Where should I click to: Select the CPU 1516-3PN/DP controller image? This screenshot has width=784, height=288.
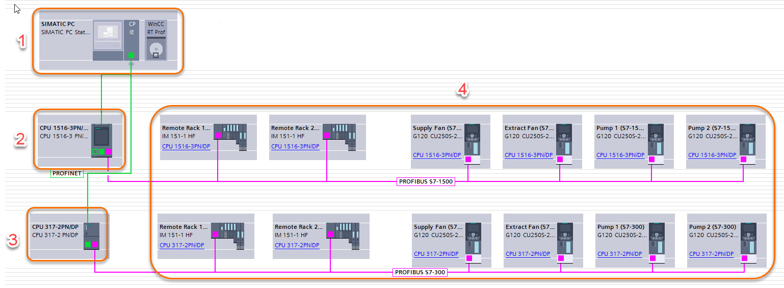(x=101, y=140)
